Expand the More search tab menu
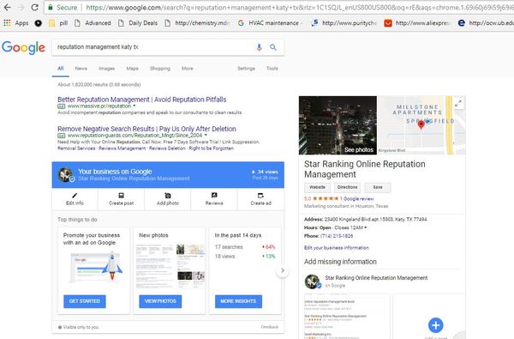514x339 pixels. [187, 69]
